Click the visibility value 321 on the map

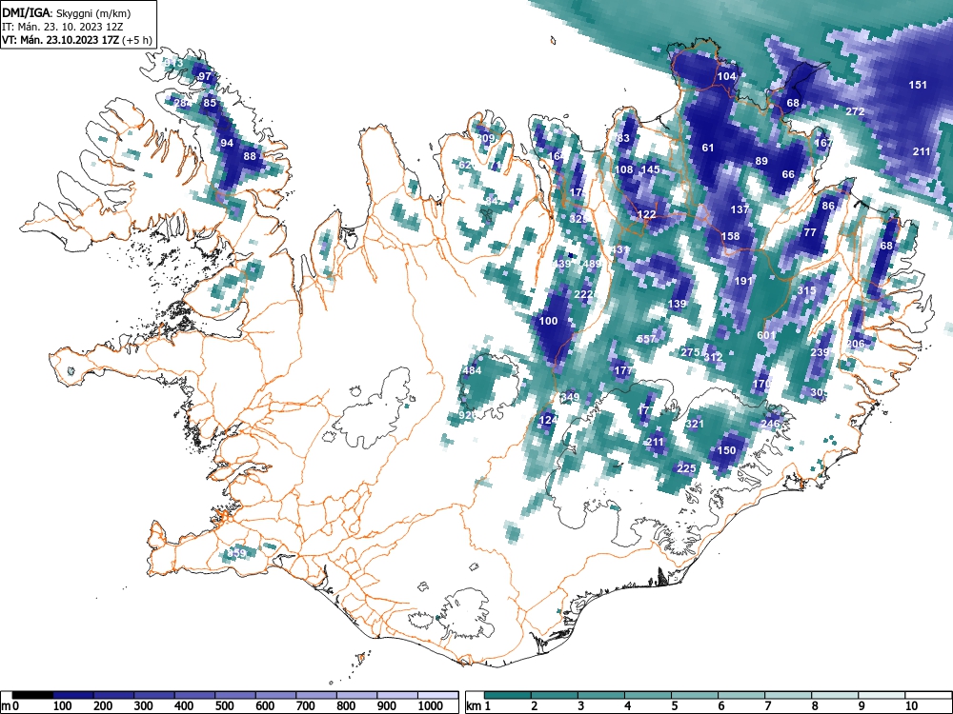695,424
